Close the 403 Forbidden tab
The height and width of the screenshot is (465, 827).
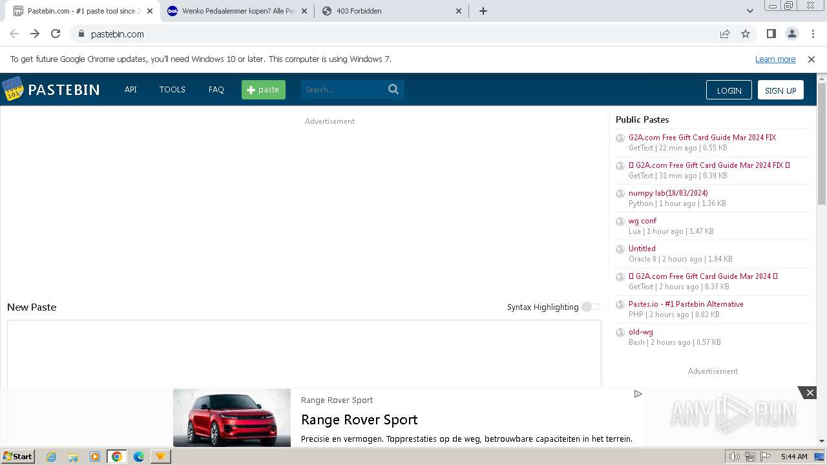459,11
